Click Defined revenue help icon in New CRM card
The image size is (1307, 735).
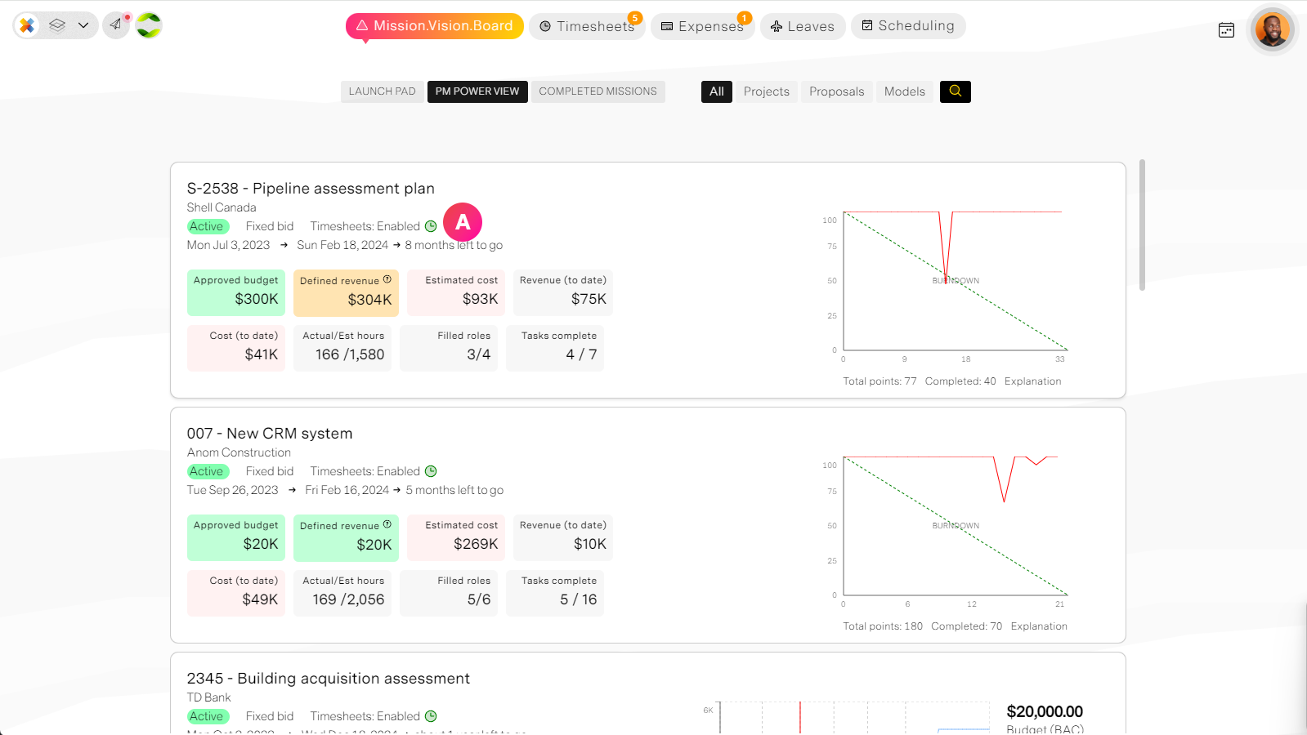(x=387, y=524)
